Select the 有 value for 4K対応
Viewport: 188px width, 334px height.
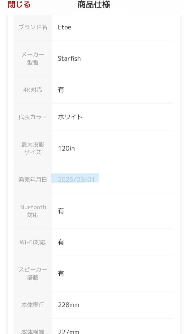point(61,90)
